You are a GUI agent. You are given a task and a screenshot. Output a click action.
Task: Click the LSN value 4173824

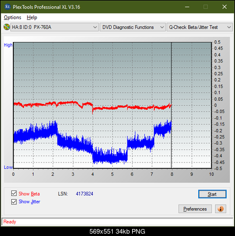(85, 194)
